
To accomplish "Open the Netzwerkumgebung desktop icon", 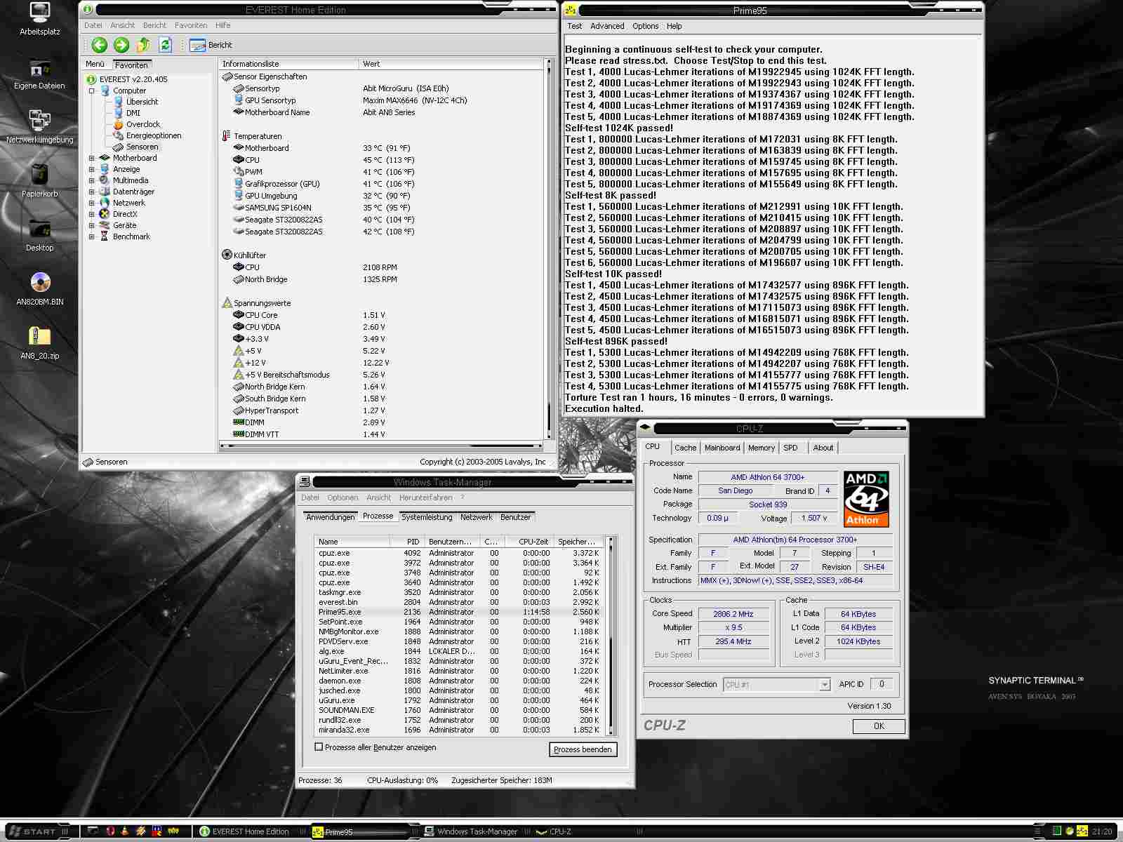I will click(x=40, y=127).
